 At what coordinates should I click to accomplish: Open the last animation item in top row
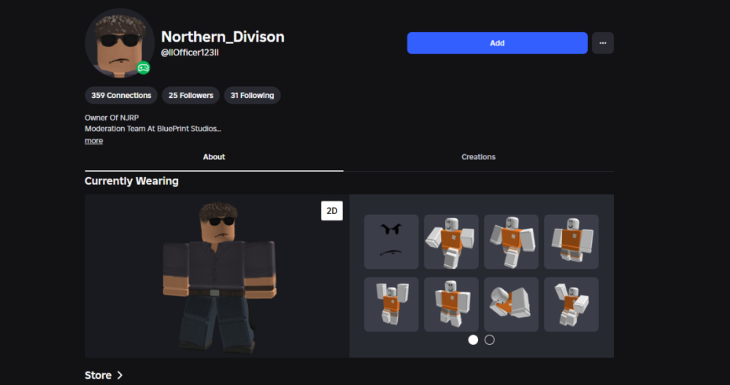click(x=571, y=241)
